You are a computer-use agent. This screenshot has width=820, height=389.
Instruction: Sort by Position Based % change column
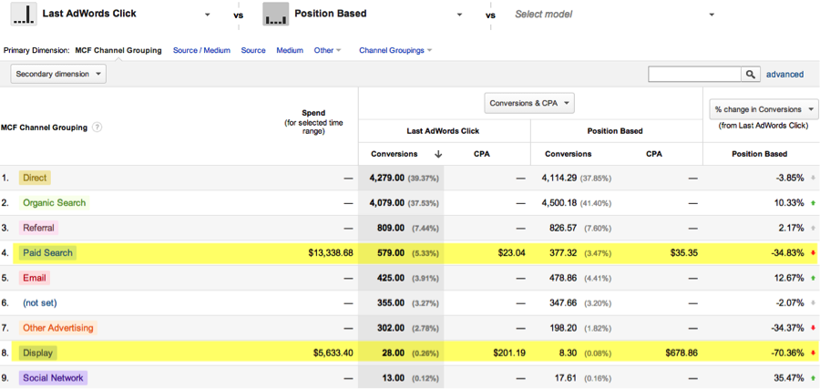[x=761, y=154]
